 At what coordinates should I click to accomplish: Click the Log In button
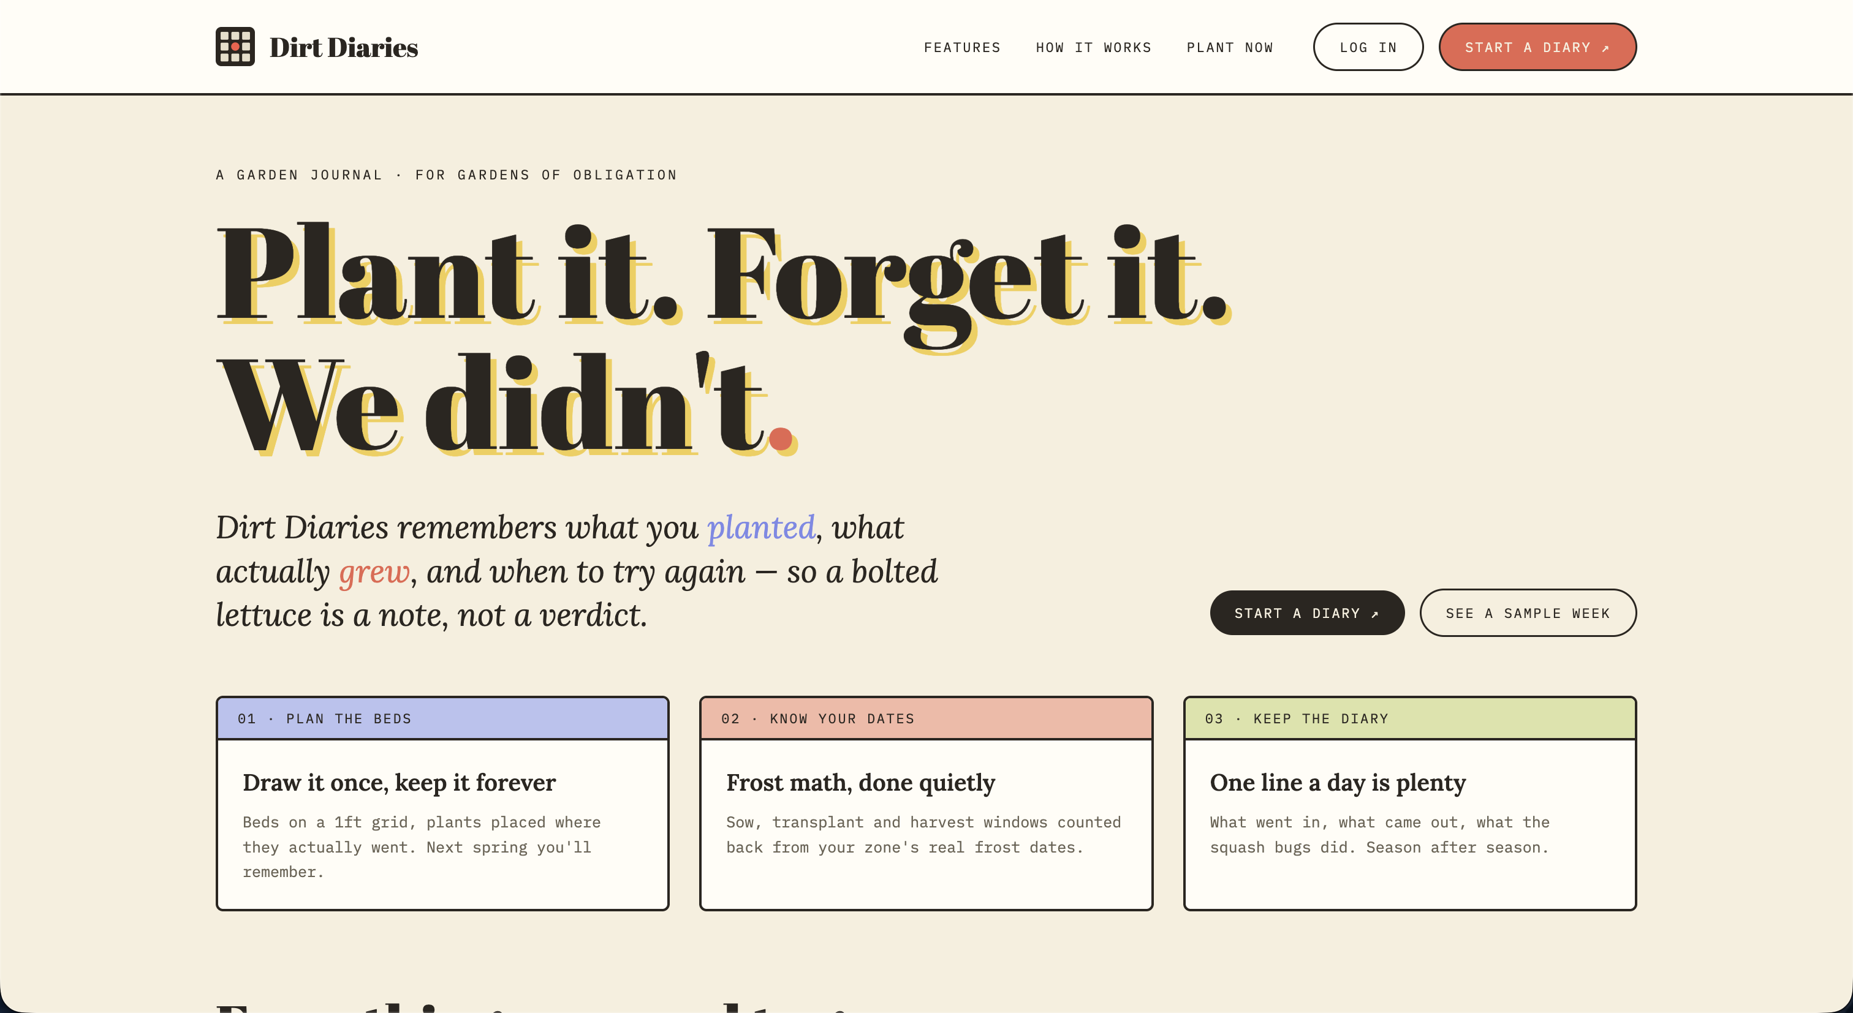point(1368,47)
